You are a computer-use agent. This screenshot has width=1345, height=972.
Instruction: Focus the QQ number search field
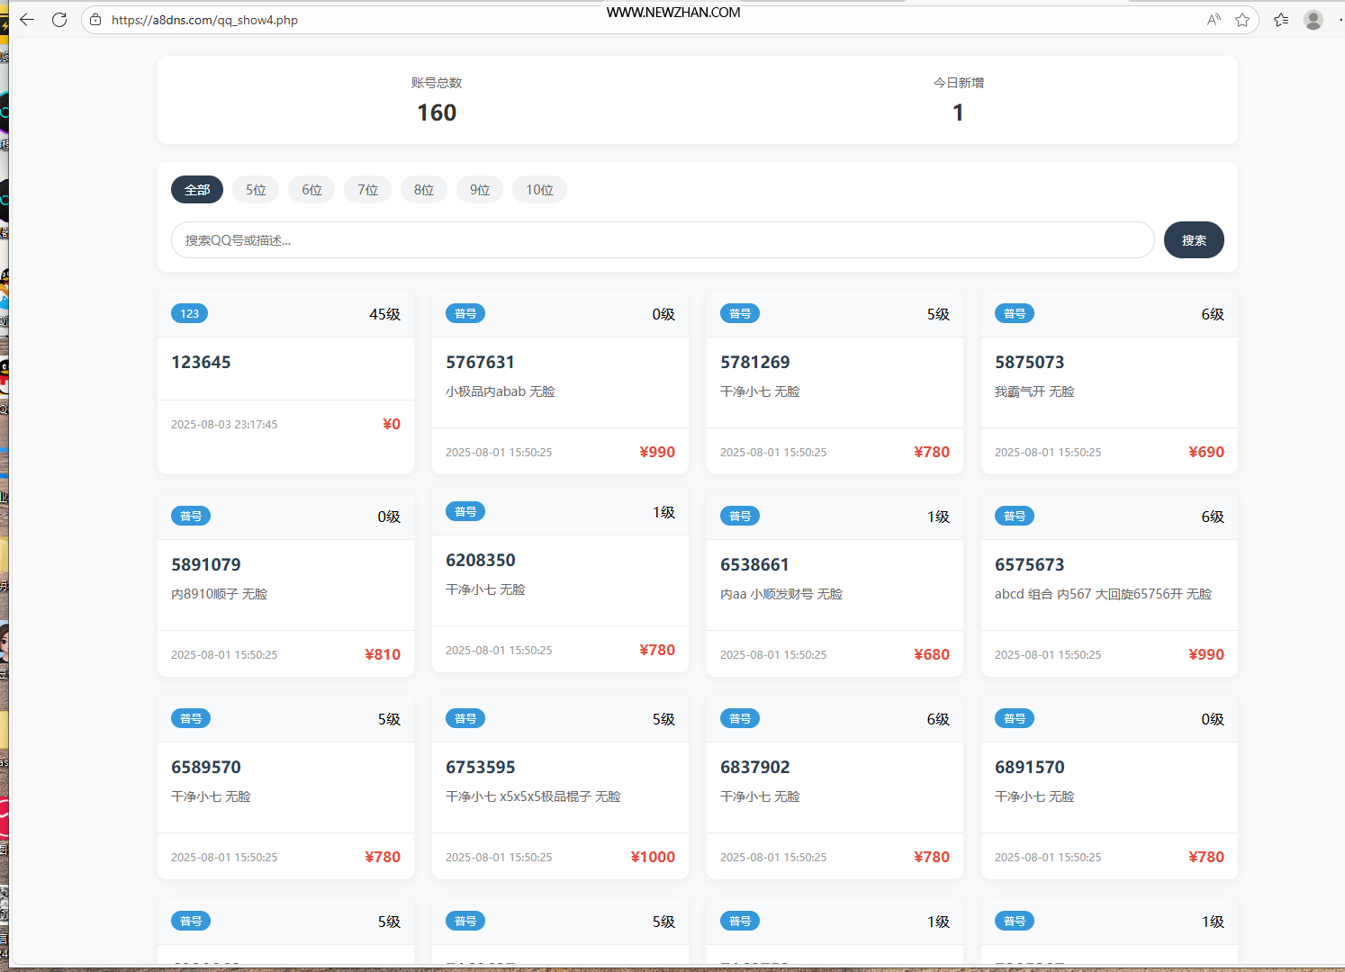[x=662, y=240]
